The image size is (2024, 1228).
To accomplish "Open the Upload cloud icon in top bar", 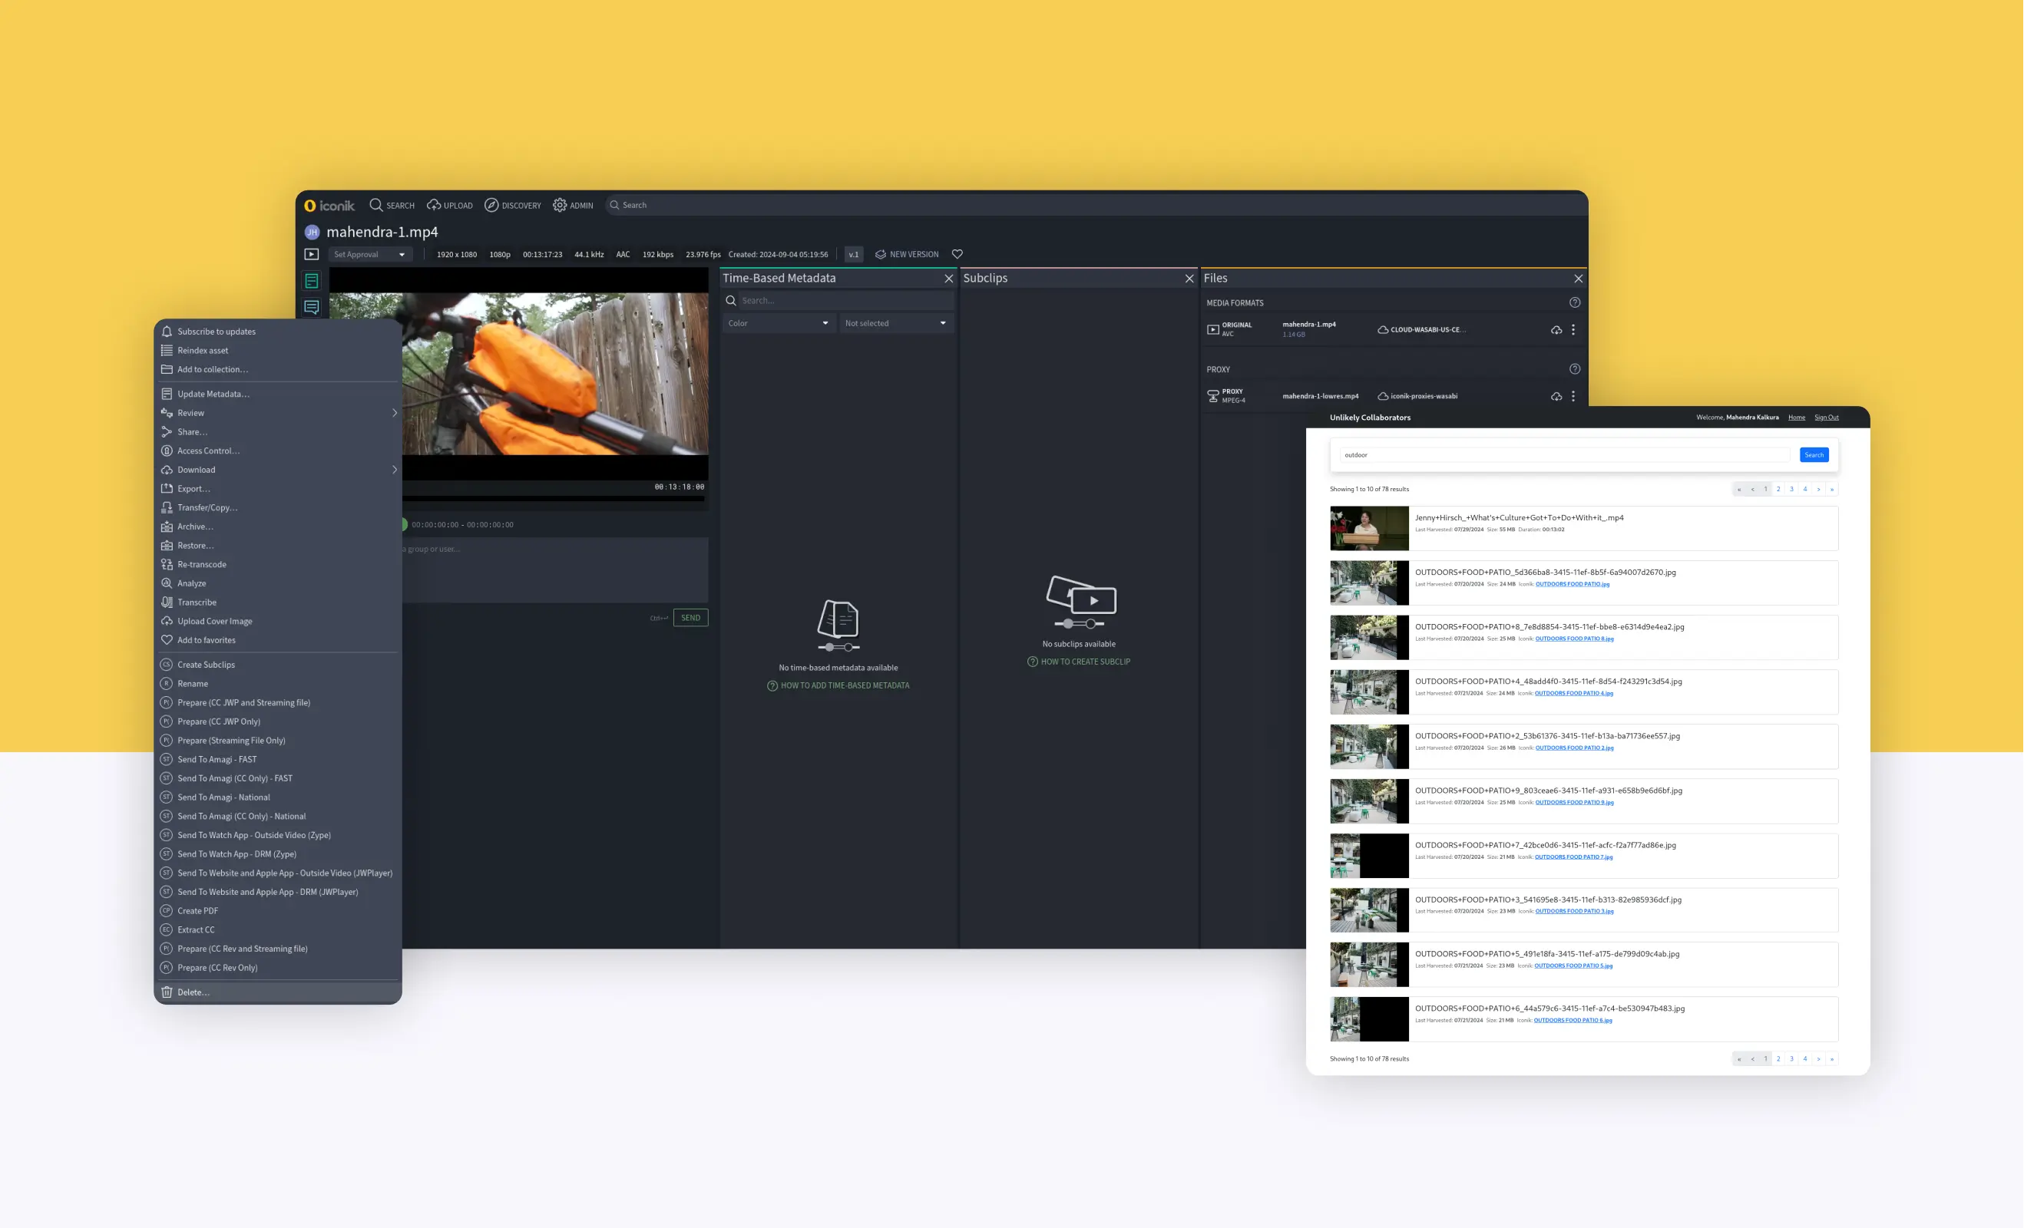I will click(434, 205).
